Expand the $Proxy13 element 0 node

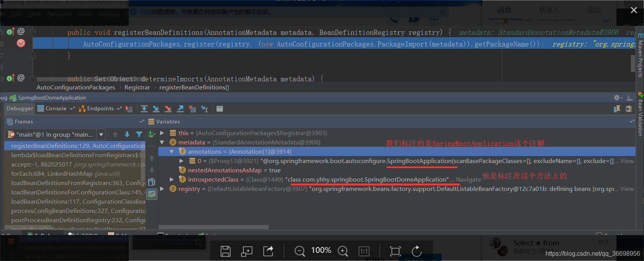coord(181,161)
